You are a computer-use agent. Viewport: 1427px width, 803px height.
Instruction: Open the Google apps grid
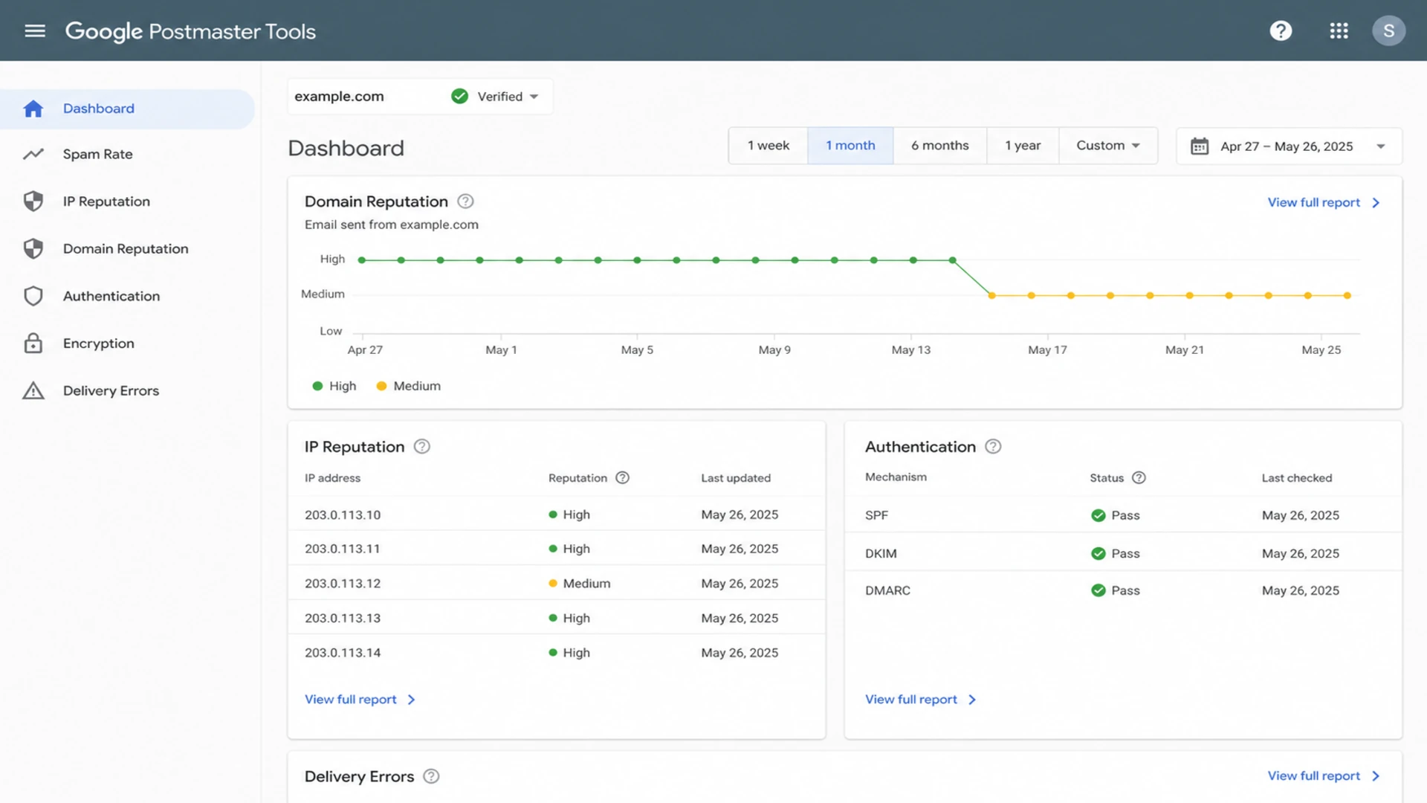(1339, 30)
